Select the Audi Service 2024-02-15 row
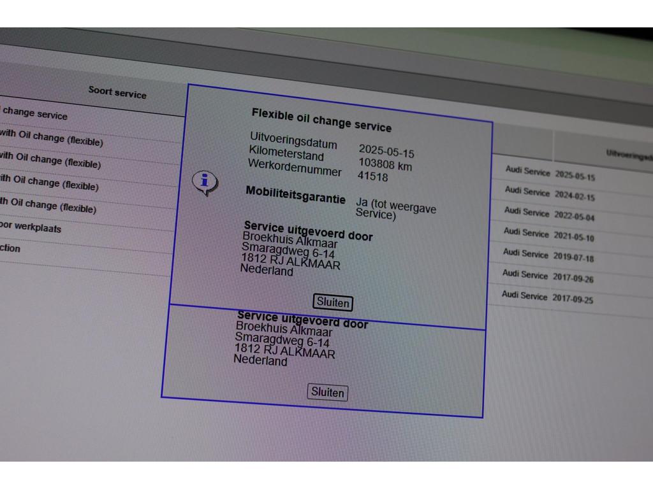Viewport: 653px width, 489px height. coord(549,194)
